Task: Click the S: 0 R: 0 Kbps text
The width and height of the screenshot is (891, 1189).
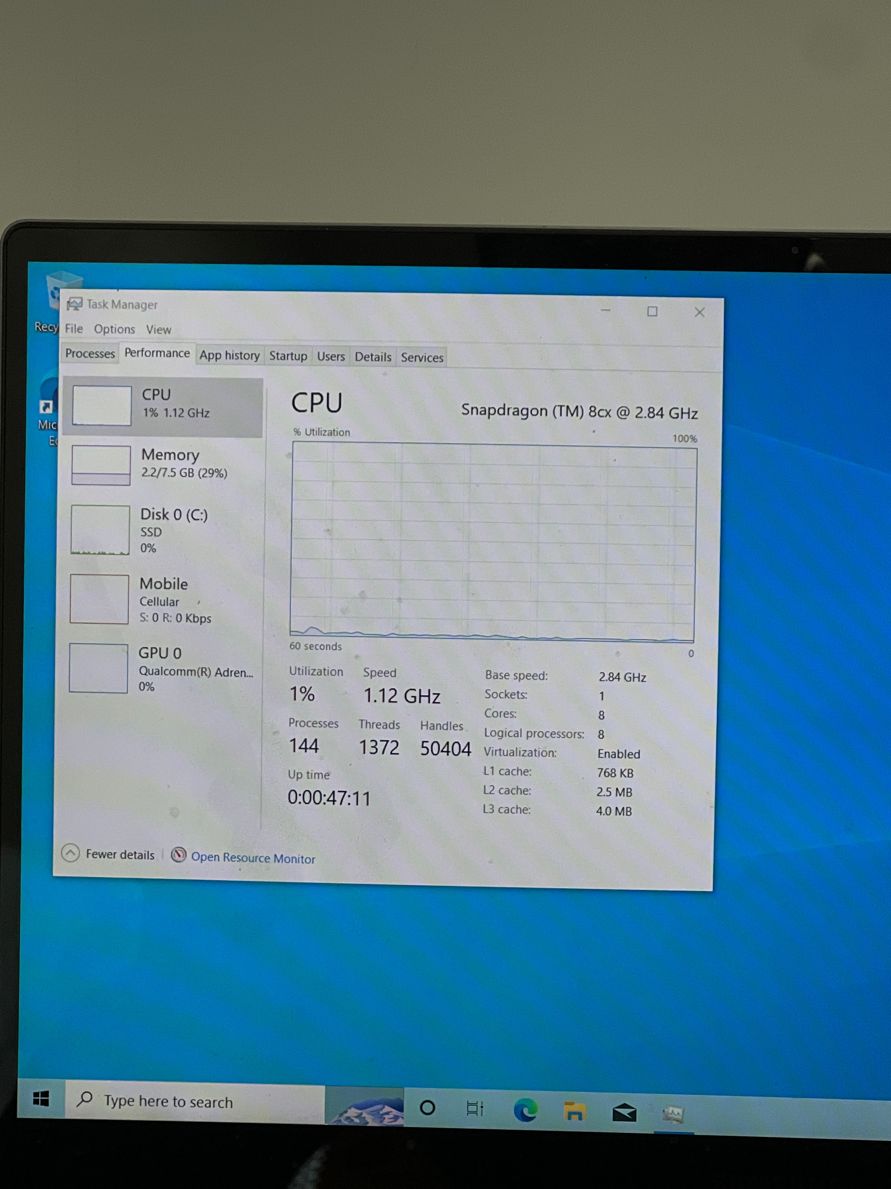Action: 175,618
